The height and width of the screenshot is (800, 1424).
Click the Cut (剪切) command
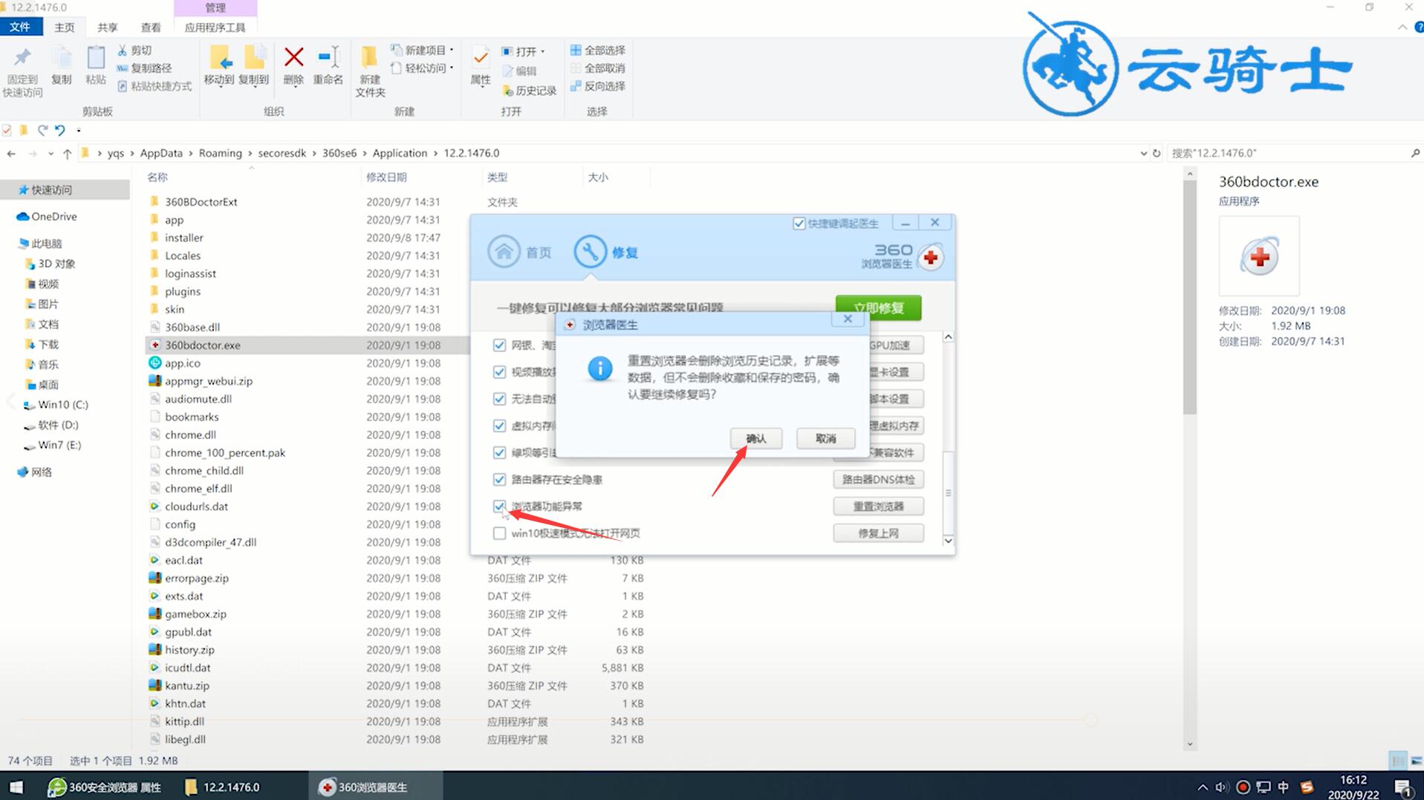coord(134,50)
